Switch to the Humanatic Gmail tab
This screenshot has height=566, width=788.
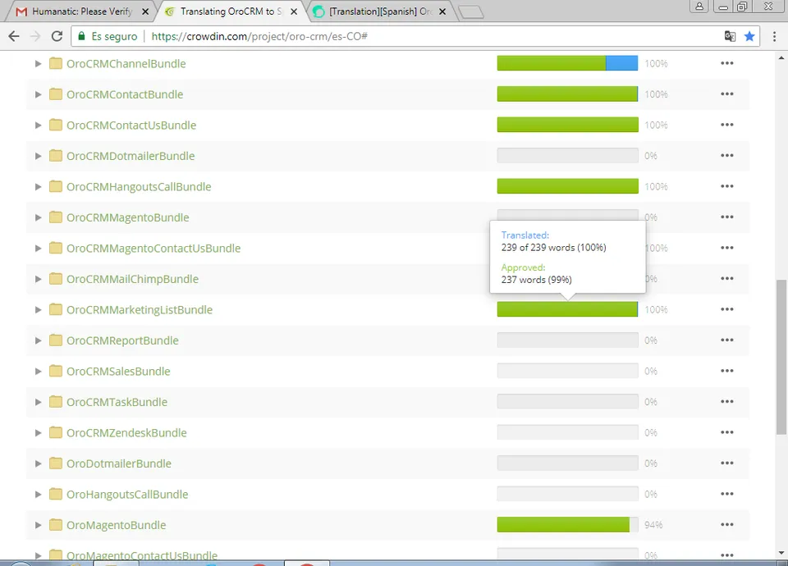click(80, 11)
